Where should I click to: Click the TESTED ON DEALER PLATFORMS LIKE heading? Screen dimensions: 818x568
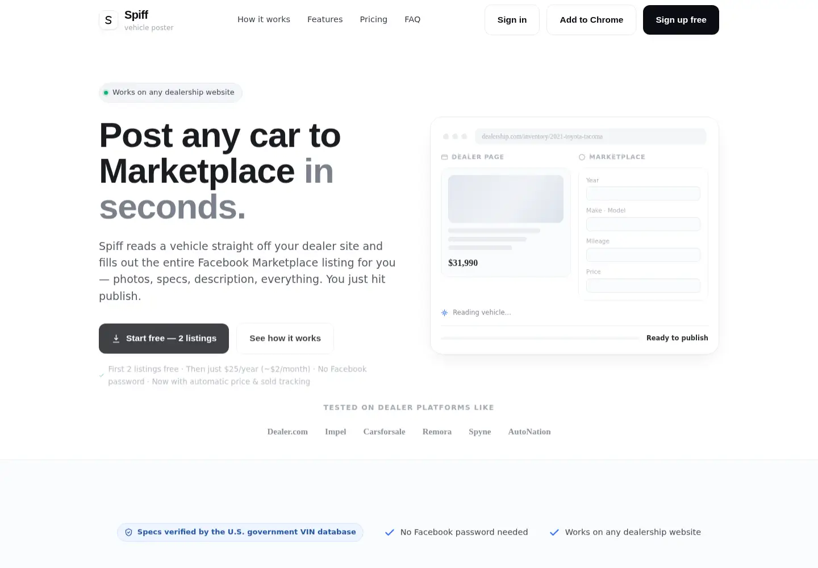pos(409,407)
